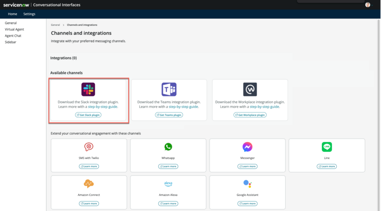381x211 pixels.
Task: Click Learn more under SMS with Twilio
Action: pos(89,166)
